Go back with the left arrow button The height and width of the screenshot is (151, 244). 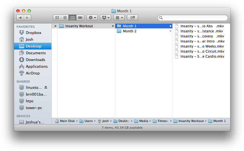(20, 18)
